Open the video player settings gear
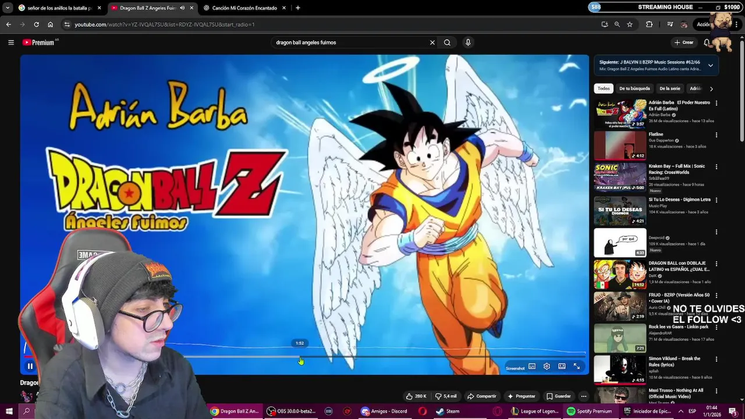Viewport: 745px width, 419px height. point(547,367)
